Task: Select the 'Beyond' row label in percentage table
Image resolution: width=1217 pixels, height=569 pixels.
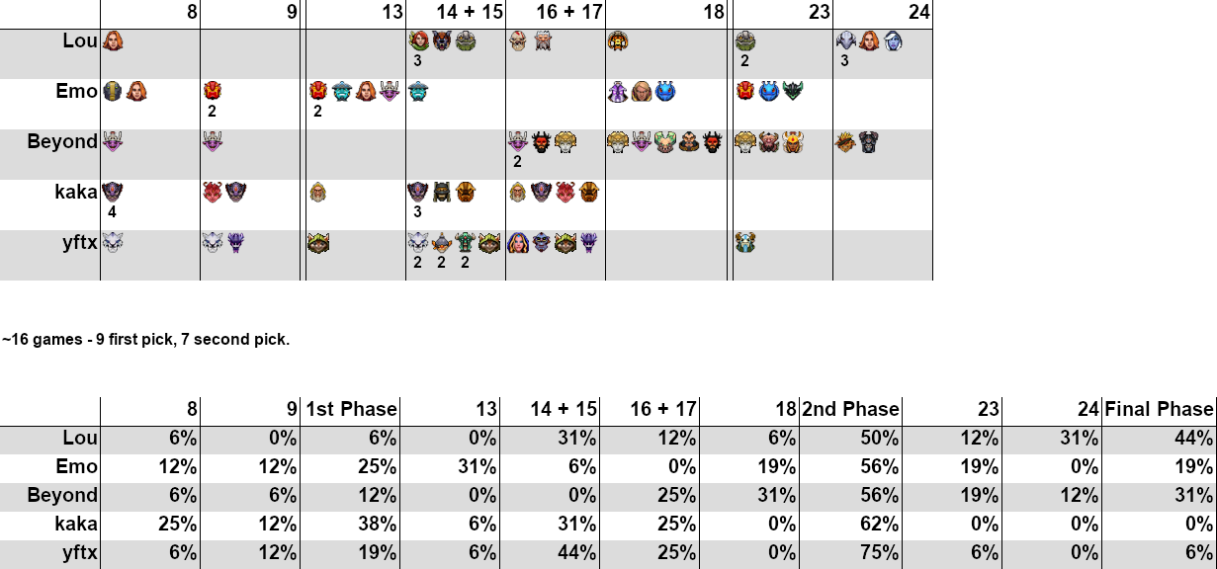Action: [62, 496]
